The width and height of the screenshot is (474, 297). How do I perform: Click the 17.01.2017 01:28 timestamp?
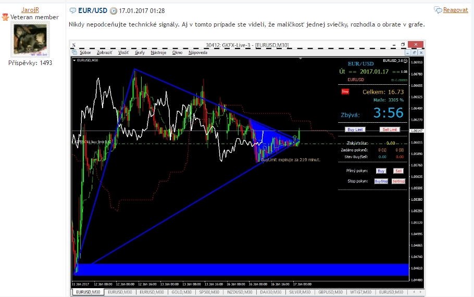[142, 11]
